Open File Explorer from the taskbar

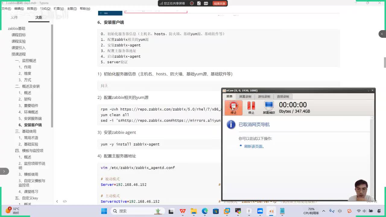click(x=194, y=211)
